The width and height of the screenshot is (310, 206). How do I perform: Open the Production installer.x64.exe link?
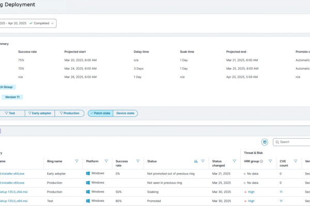pos(12,183)
